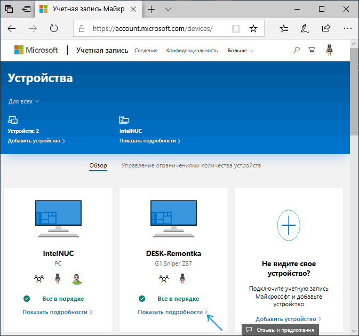Click the DESK-Remontka monitor image
This screenshot has width=359, height=336.
point(173,219)
